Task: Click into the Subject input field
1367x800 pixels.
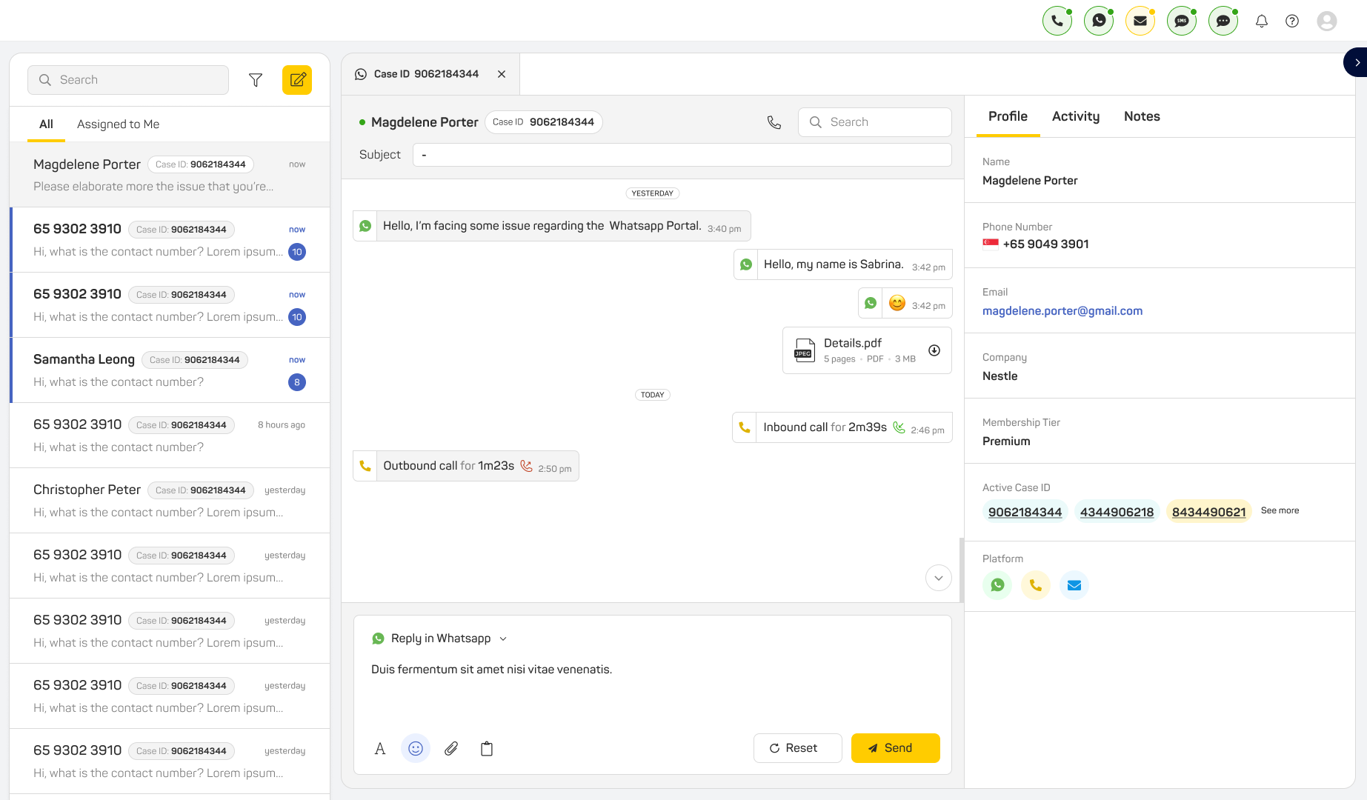Action: pyautogui.click(x=682, y=155)
